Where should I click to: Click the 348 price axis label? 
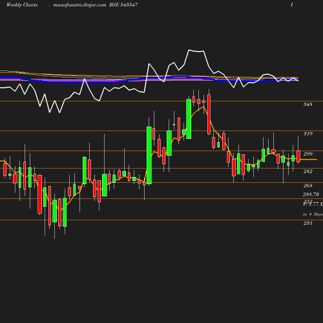[307, 104]
